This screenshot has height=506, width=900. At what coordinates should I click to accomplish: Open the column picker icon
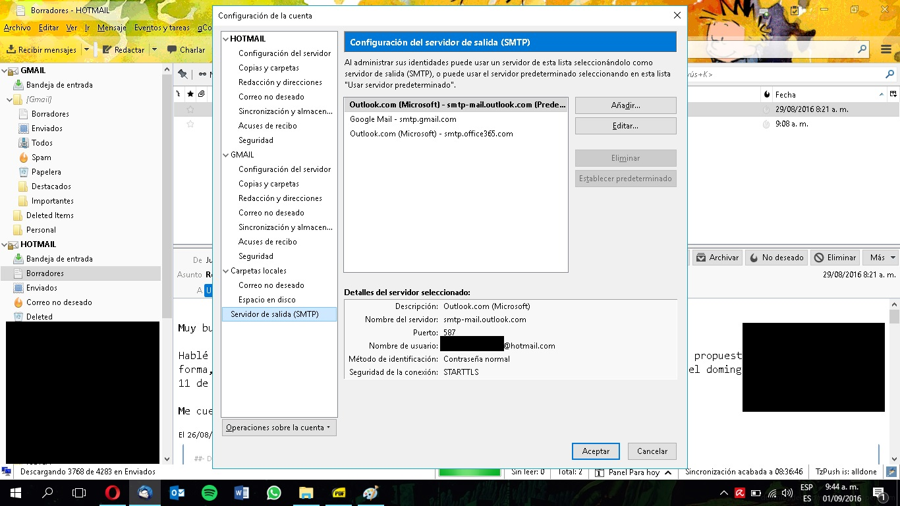(x=893, y=94)
